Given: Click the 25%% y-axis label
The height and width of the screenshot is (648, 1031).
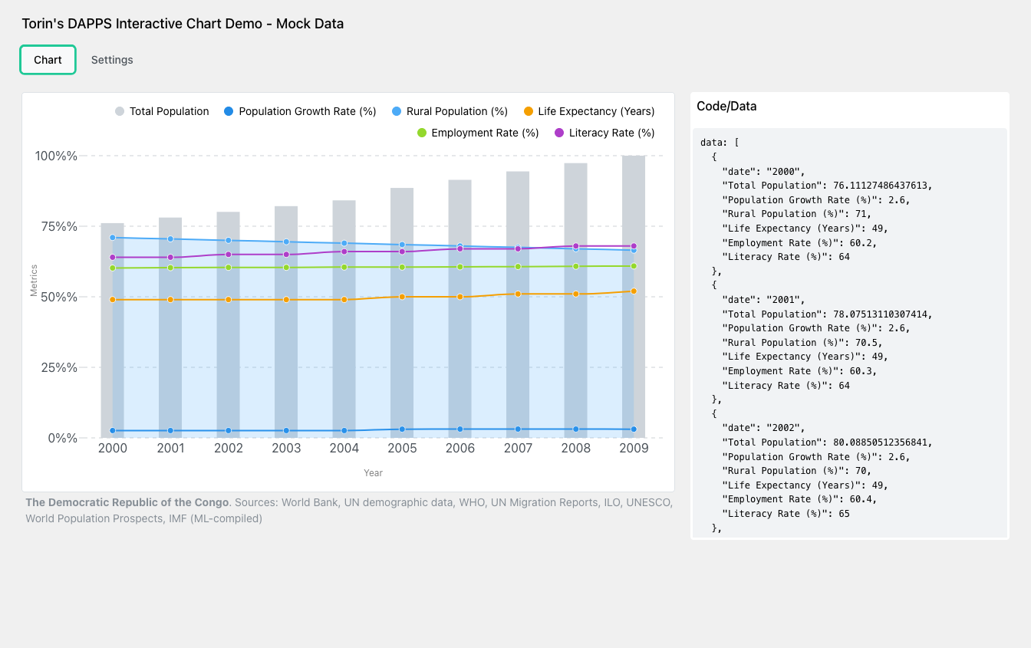Looking at the screenshot, I should [x=60, y=367].
